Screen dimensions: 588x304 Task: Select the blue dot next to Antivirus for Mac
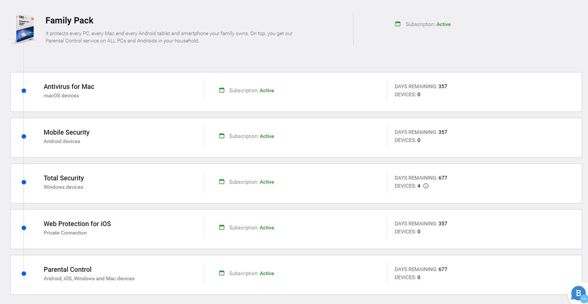(x=24, y=91)
